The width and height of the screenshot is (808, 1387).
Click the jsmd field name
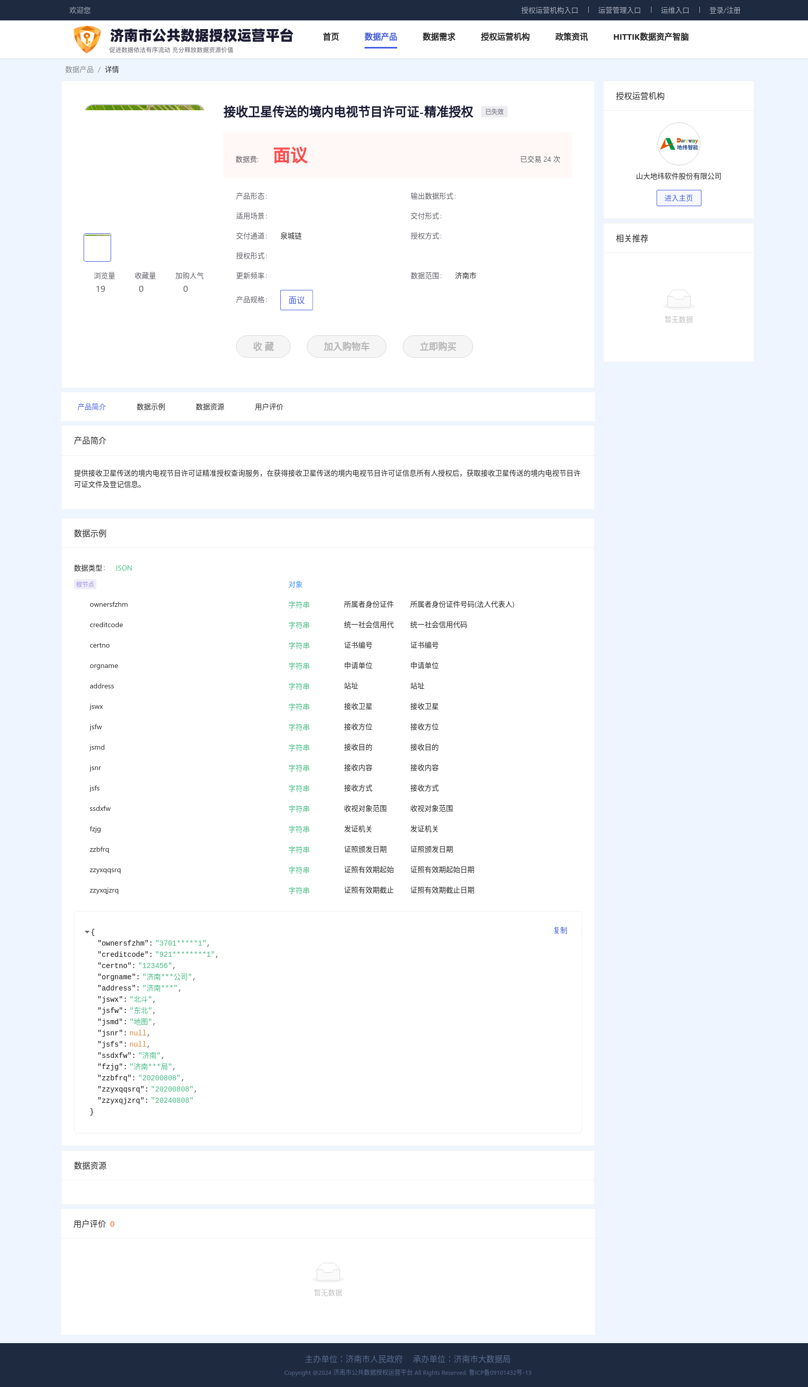97,747
